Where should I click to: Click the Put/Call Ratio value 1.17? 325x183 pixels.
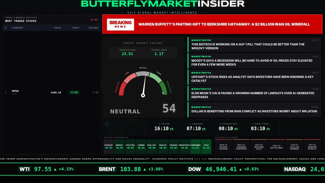159,54
